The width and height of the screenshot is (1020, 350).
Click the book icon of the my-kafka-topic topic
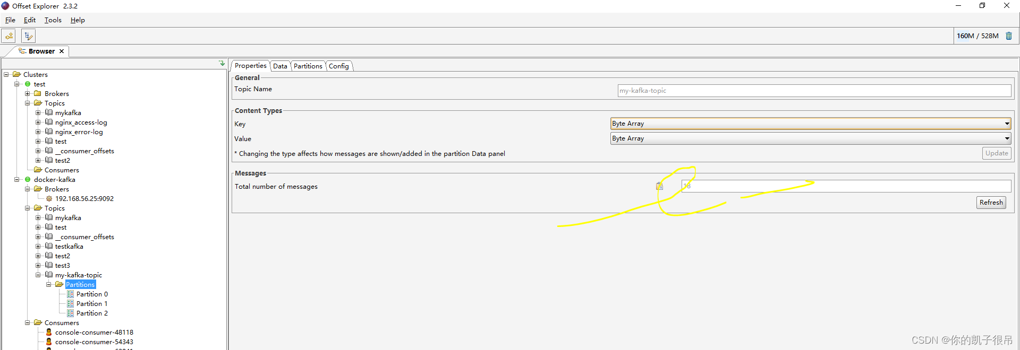(49, 275)
